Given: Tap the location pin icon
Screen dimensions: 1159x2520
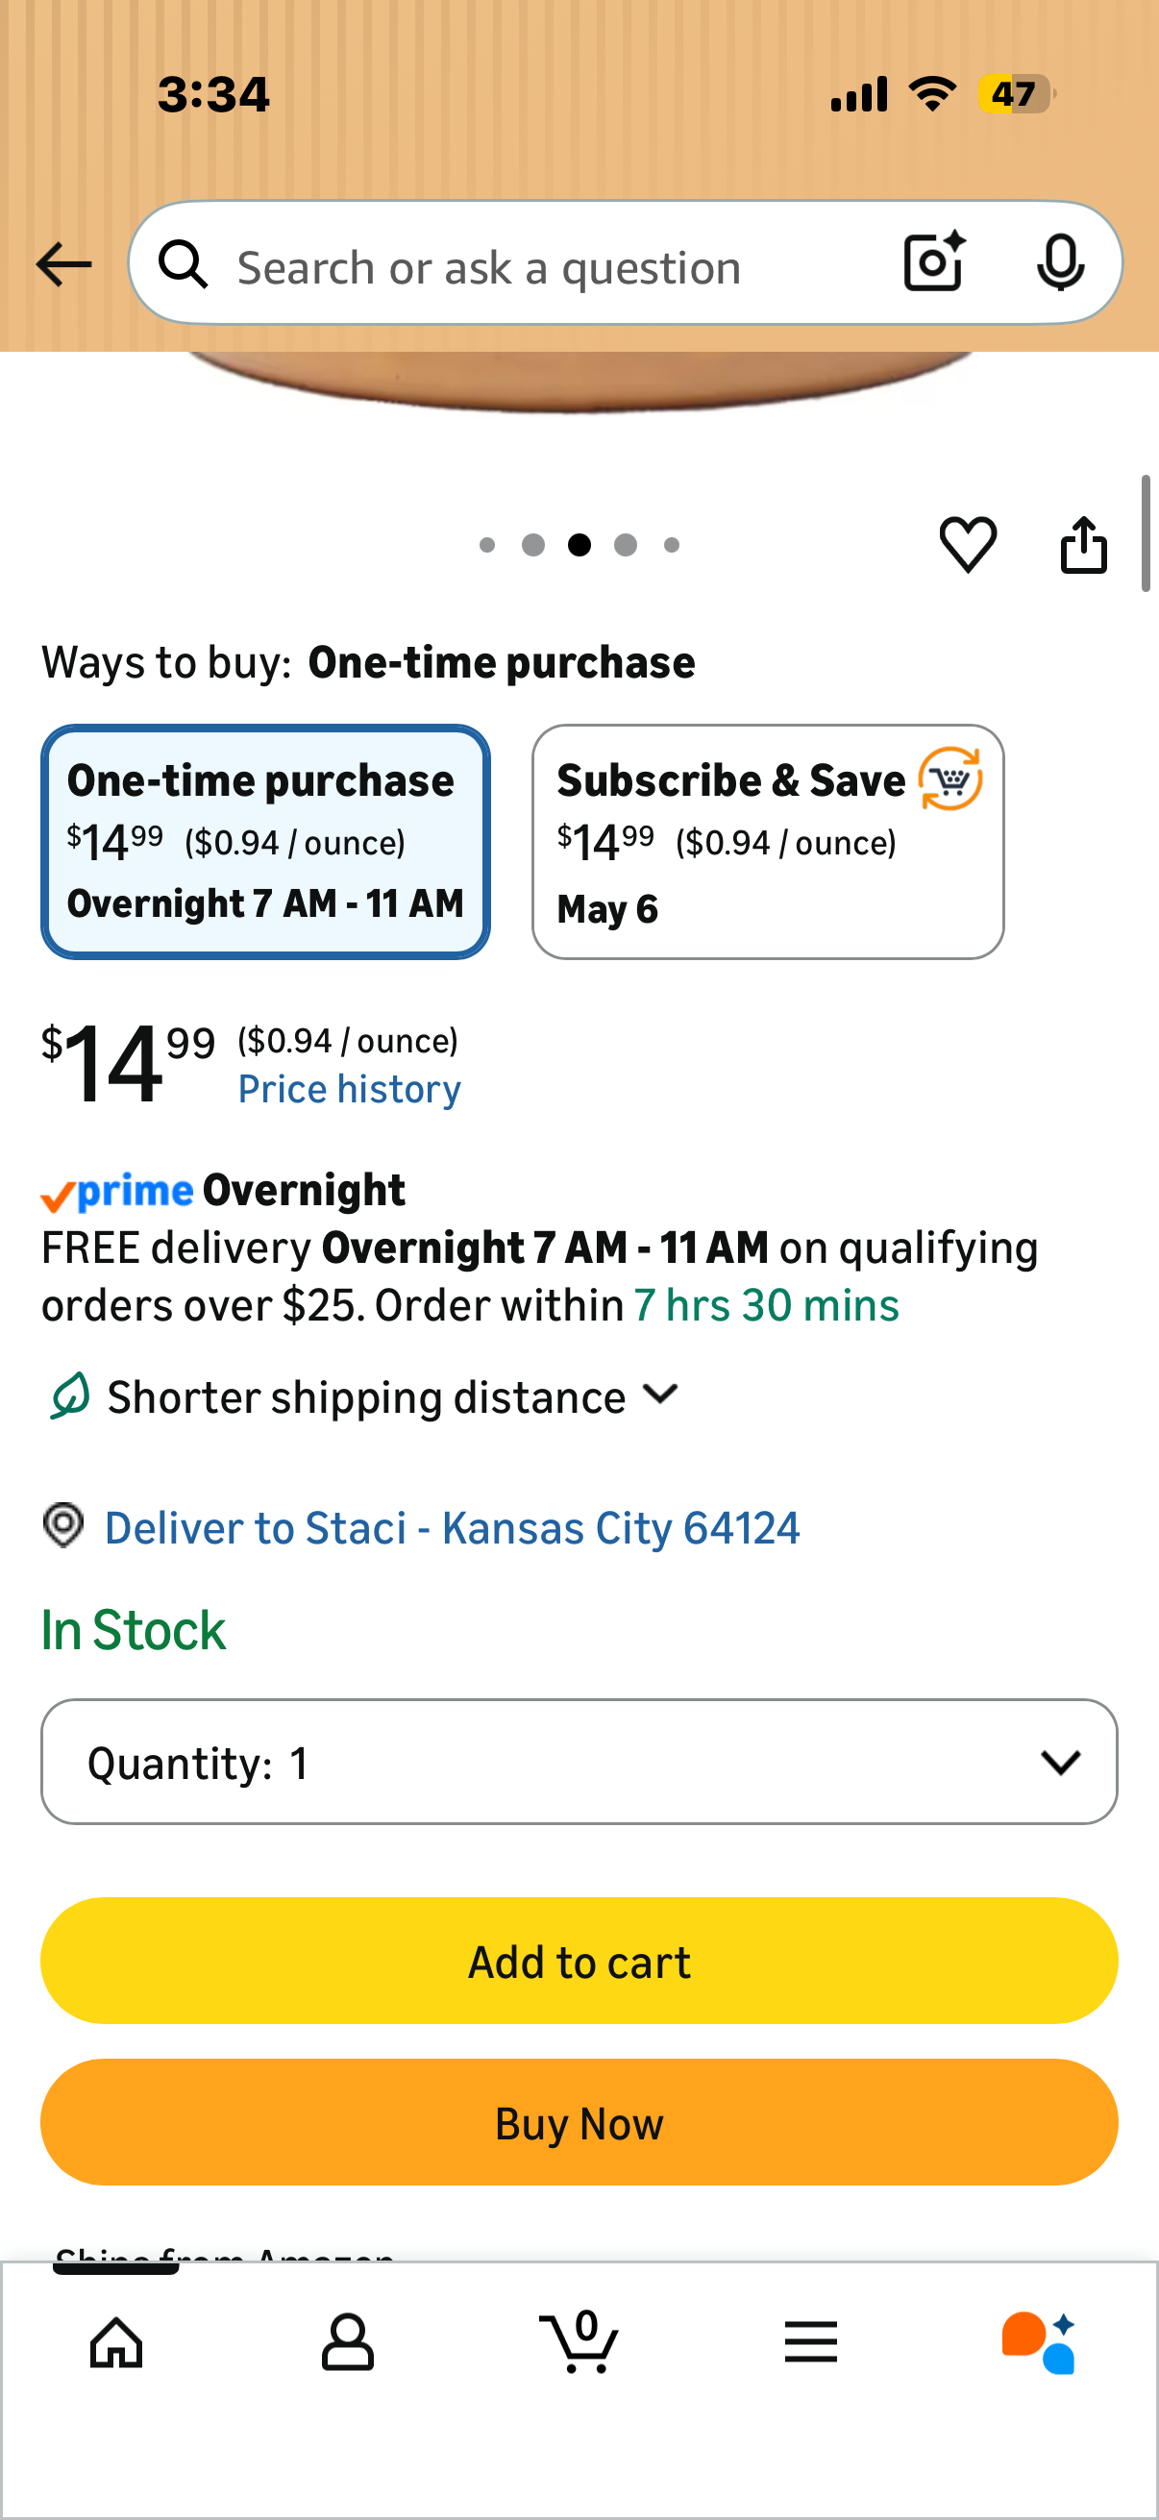Looking at the screenshot, I should pyautogui.click(x=63, y=1525).
